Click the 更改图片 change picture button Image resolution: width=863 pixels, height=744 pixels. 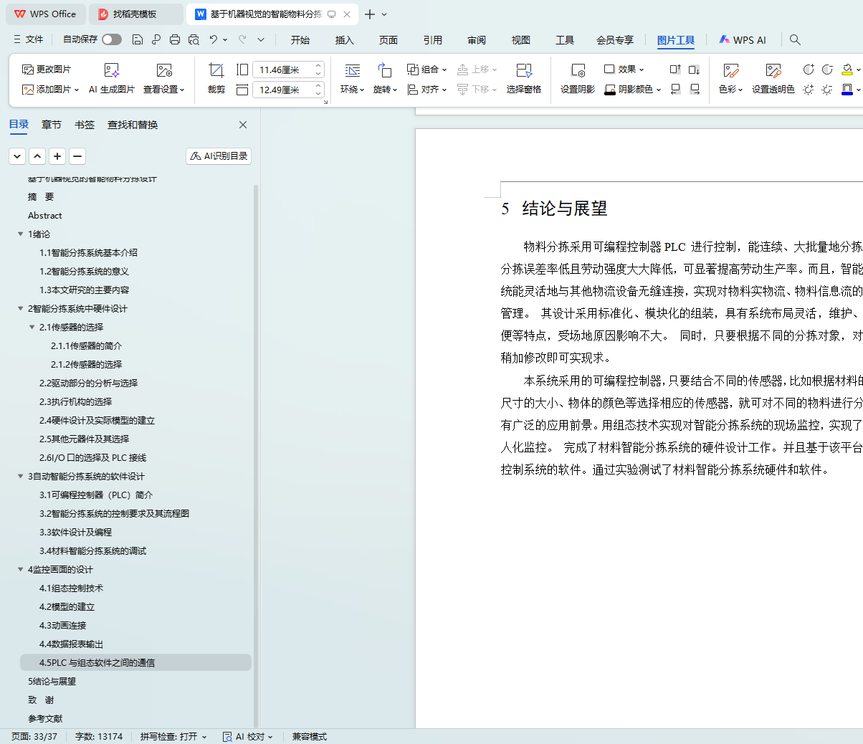(47, 70)
